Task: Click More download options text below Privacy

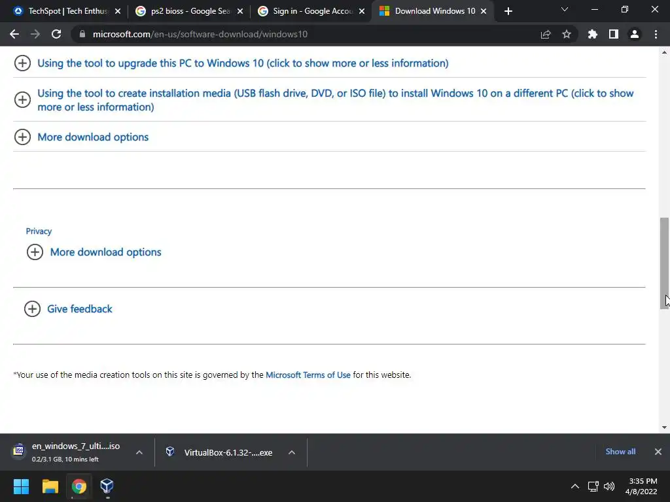Action: coord(105,252)
